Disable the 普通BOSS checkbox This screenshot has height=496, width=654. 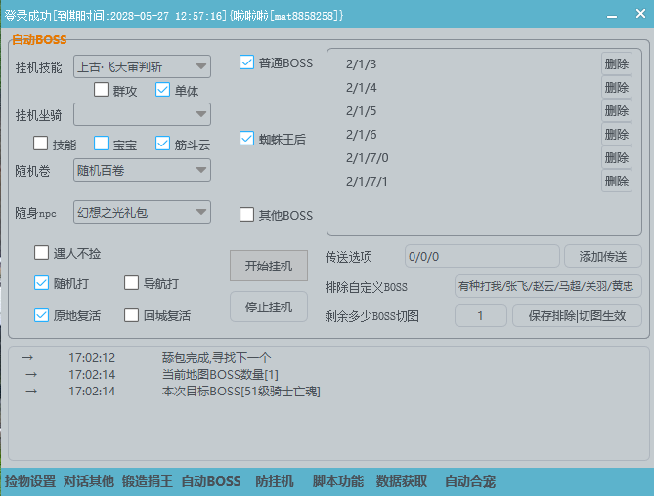(247, 63)
